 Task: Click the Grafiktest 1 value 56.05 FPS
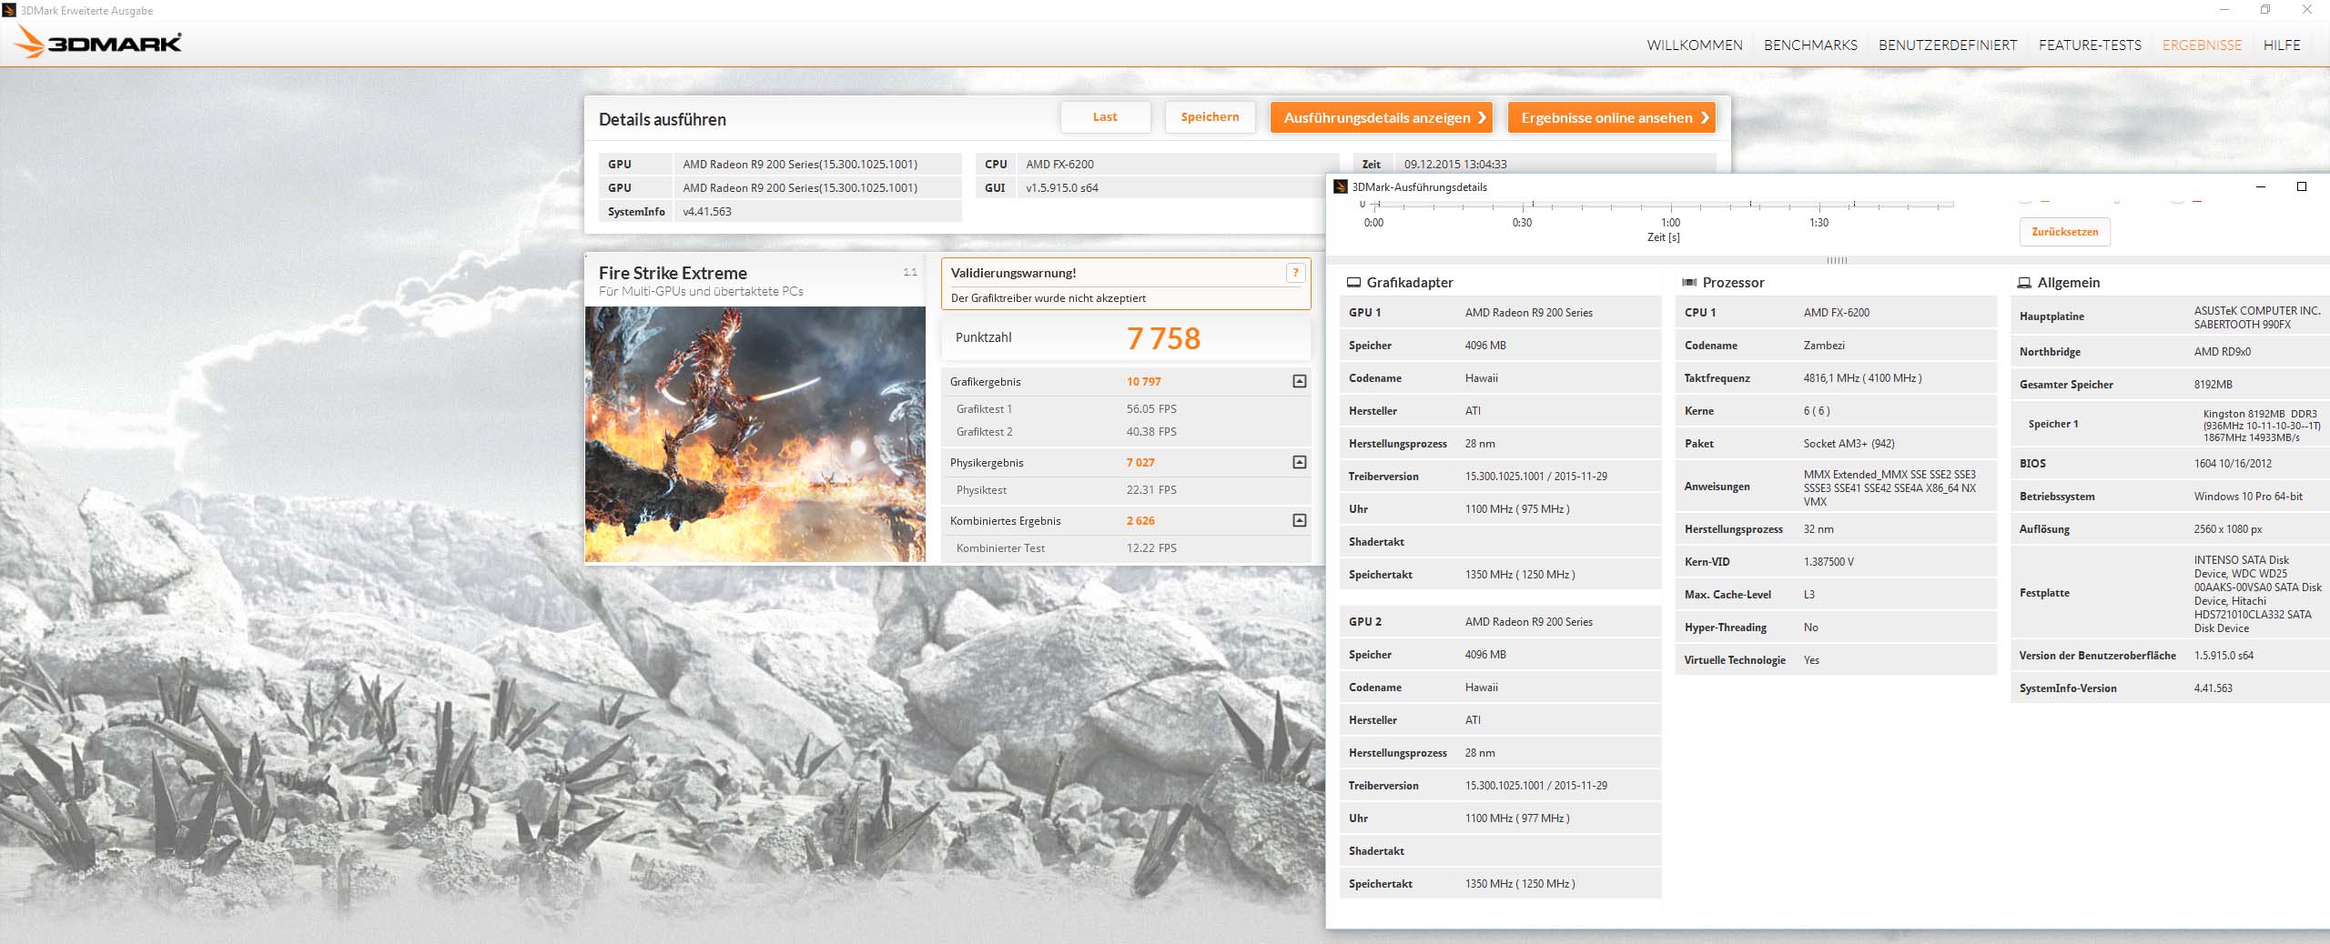pyautogui.click(x=1151, y=409)
